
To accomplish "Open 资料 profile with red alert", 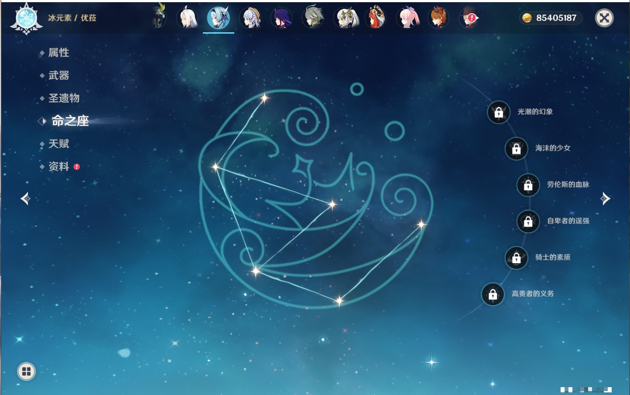I will coord(59,166).
